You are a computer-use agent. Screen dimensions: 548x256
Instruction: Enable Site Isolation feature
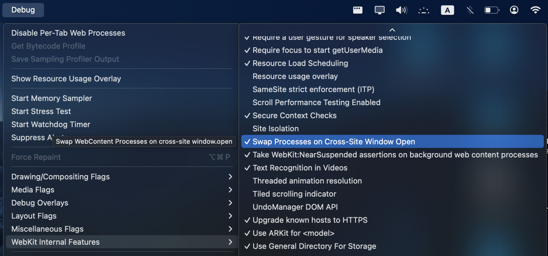(x=276, y=129)
